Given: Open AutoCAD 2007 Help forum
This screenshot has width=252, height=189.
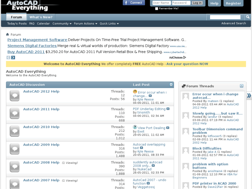Looking at the screenshot, I should click(41, 180).
